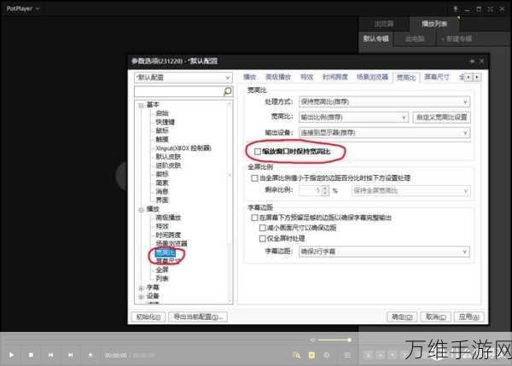Switch to the 高级播放 tab
The image size is (512, 366).
278,77
